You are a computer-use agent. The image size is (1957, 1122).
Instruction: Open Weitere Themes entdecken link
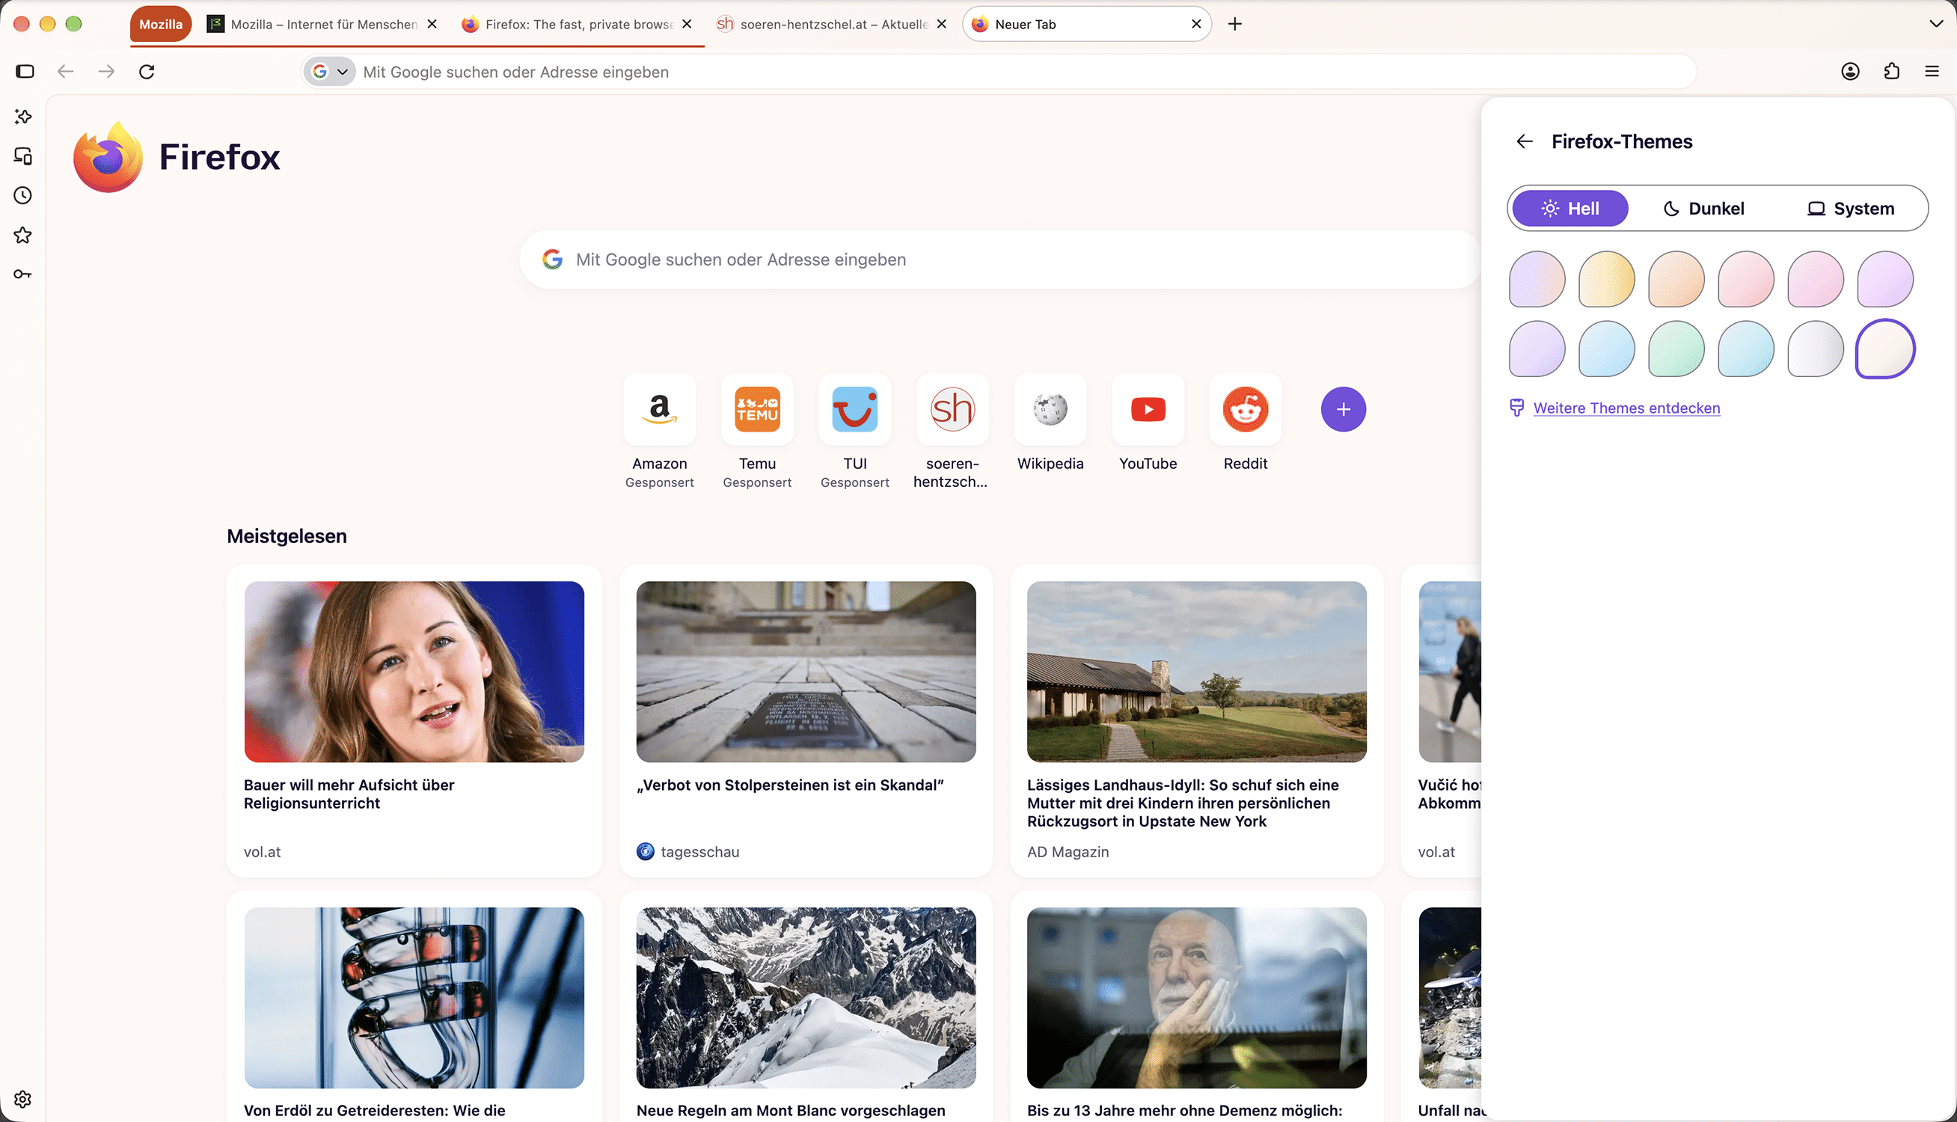coord(1626,408)
